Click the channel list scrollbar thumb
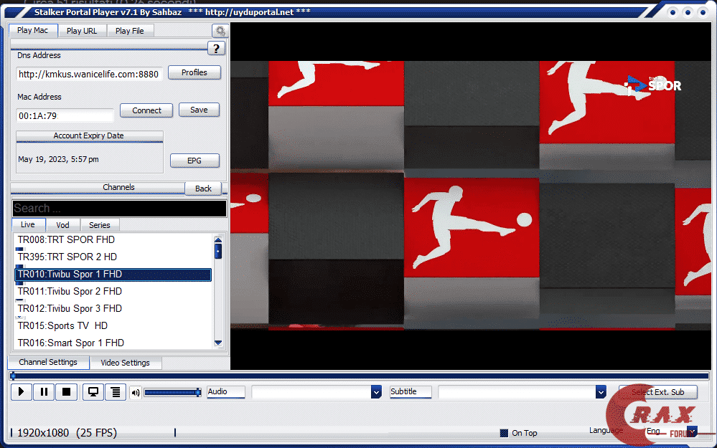717x448 pixels. pos(218,251)
